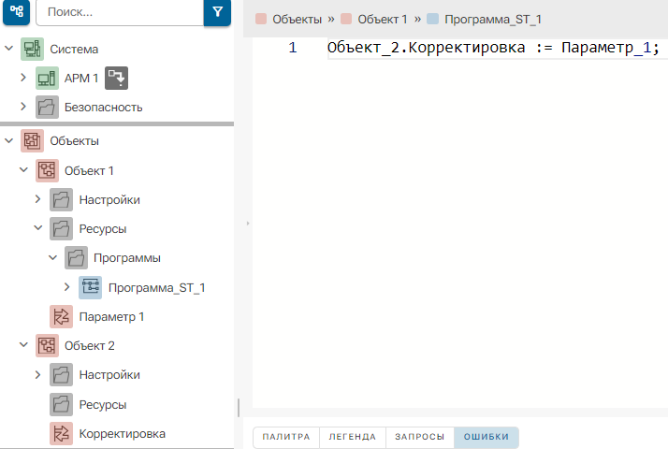Click the Параметр 1 parameter icon

point(62,316)
